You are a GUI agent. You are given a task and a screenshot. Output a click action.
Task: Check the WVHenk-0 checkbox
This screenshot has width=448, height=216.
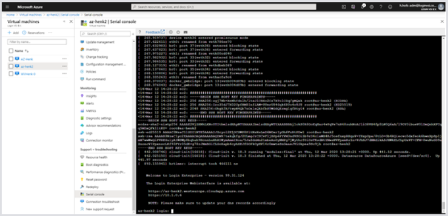tap(11, 74)
